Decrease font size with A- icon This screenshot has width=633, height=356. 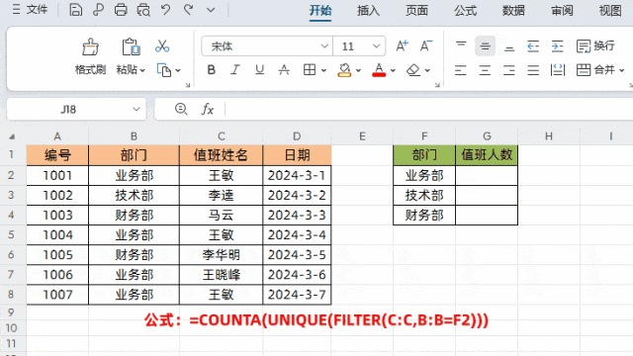click(426, 46)
